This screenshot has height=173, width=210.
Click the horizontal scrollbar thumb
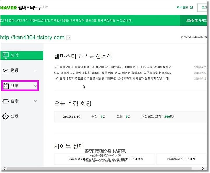[x=99, y=168]
